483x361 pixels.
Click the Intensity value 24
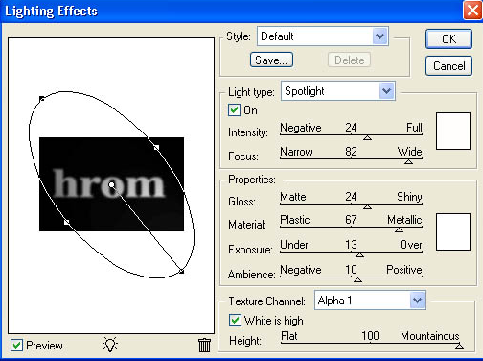tap(351, 128)
